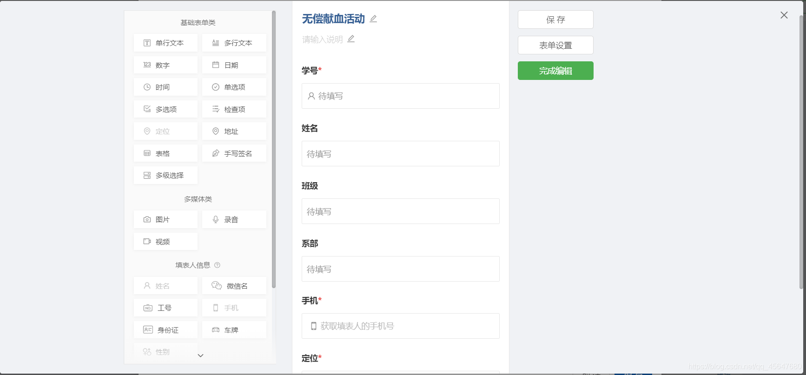Add a 多选项 checkbox component
Screen dimensions: 806x375
pyautogui.click(x=165, y=109)
